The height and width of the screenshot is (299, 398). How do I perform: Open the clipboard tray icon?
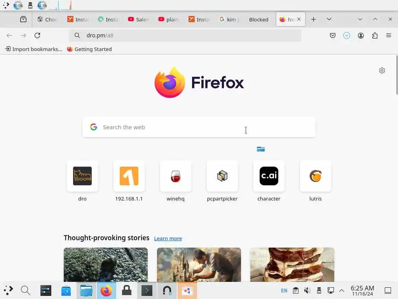[295, 290]
